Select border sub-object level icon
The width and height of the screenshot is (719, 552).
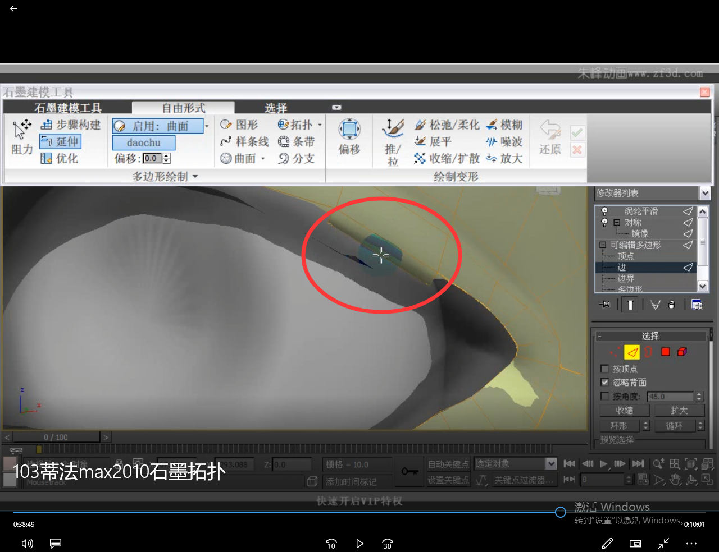coord(648,352)
